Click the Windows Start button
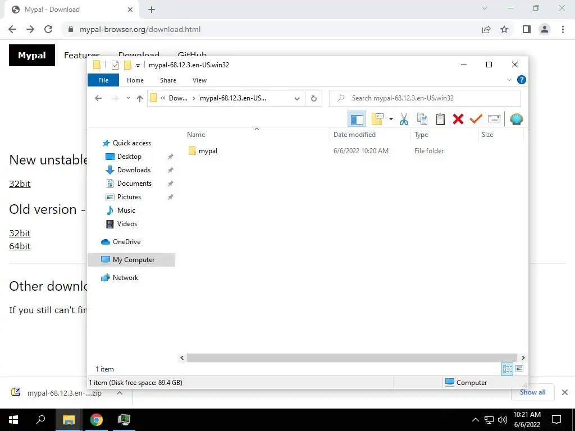This screenshot has height=431, width=575. (x=13, y=420)
